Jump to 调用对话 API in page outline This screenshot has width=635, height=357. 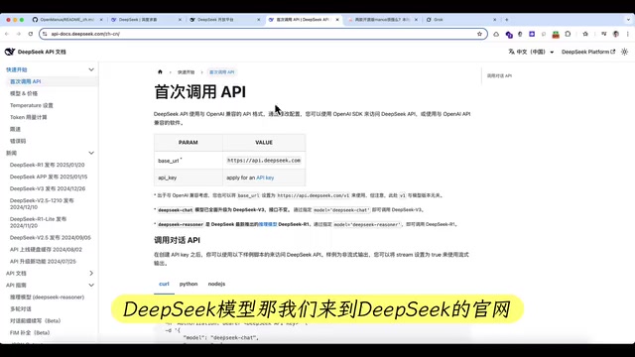pyautogui.click(x=499, y=75)
